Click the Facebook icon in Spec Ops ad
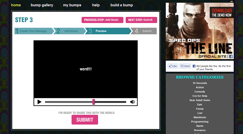 231,56
